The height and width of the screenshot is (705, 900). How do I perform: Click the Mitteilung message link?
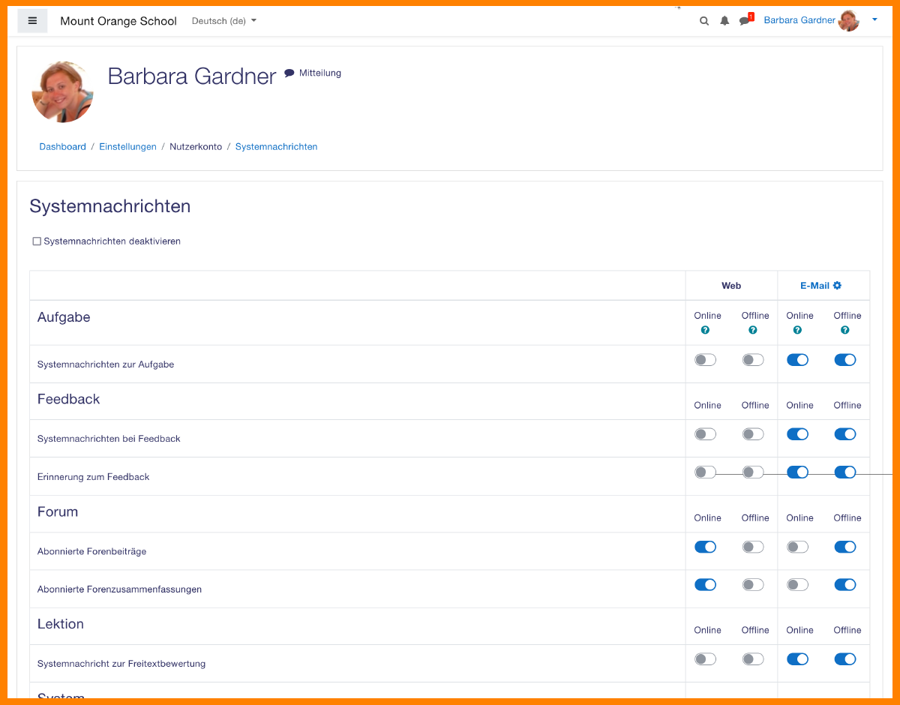click(313, 73)
